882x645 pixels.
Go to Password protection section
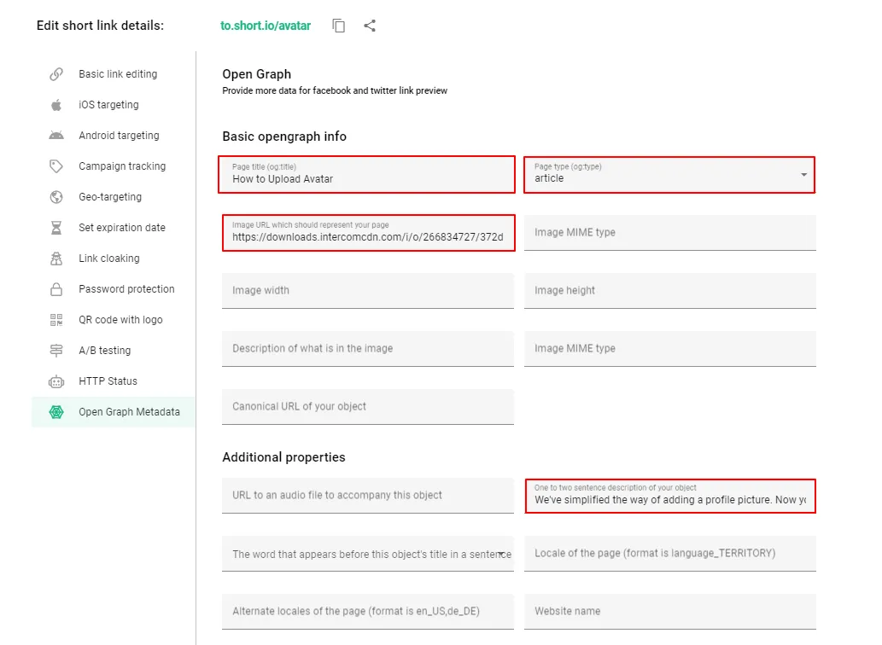click(114, 289)
